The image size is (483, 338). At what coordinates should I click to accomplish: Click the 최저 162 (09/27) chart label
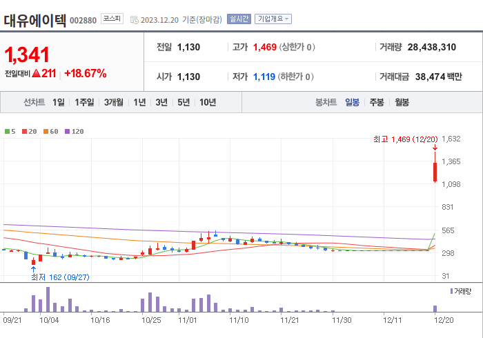(x=61, y=277)
